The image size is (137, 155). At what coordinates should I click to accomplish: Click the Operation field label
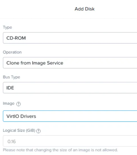[12, 52]
